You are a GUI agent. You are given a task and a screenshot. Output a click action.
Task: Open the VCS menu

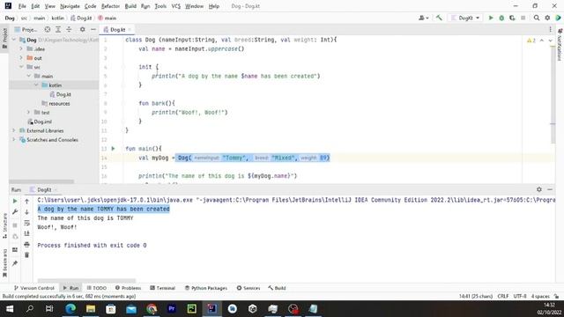tap(176, 6)
